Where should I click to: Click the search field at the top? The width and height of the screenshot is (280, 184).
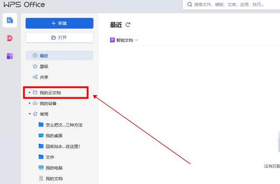(232, 5)
